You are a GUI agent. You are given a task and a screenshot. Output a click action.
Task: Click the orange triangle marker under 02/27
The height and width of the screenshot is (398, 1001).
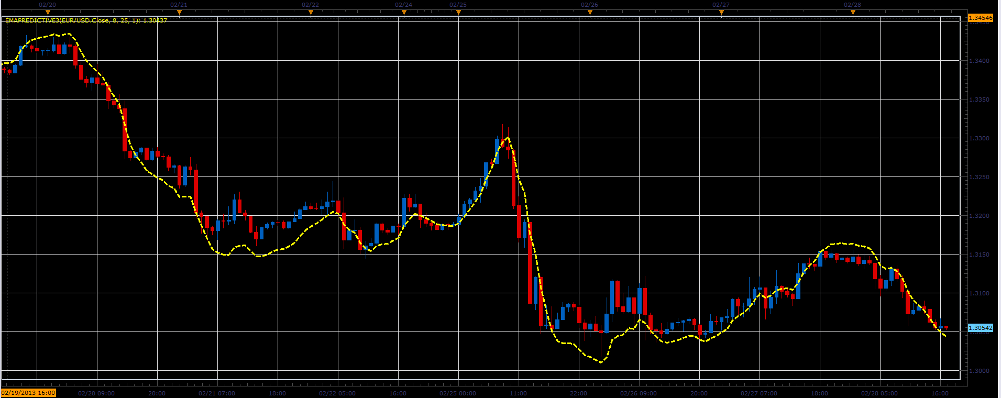point(721,12)
